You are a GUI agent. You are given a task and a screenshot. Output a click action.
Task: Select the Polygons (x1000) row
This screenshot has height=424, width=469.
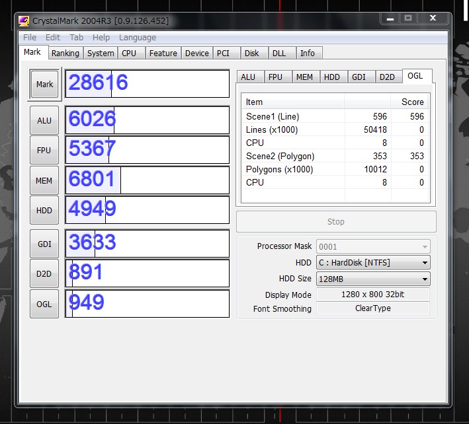click(335, 169)
